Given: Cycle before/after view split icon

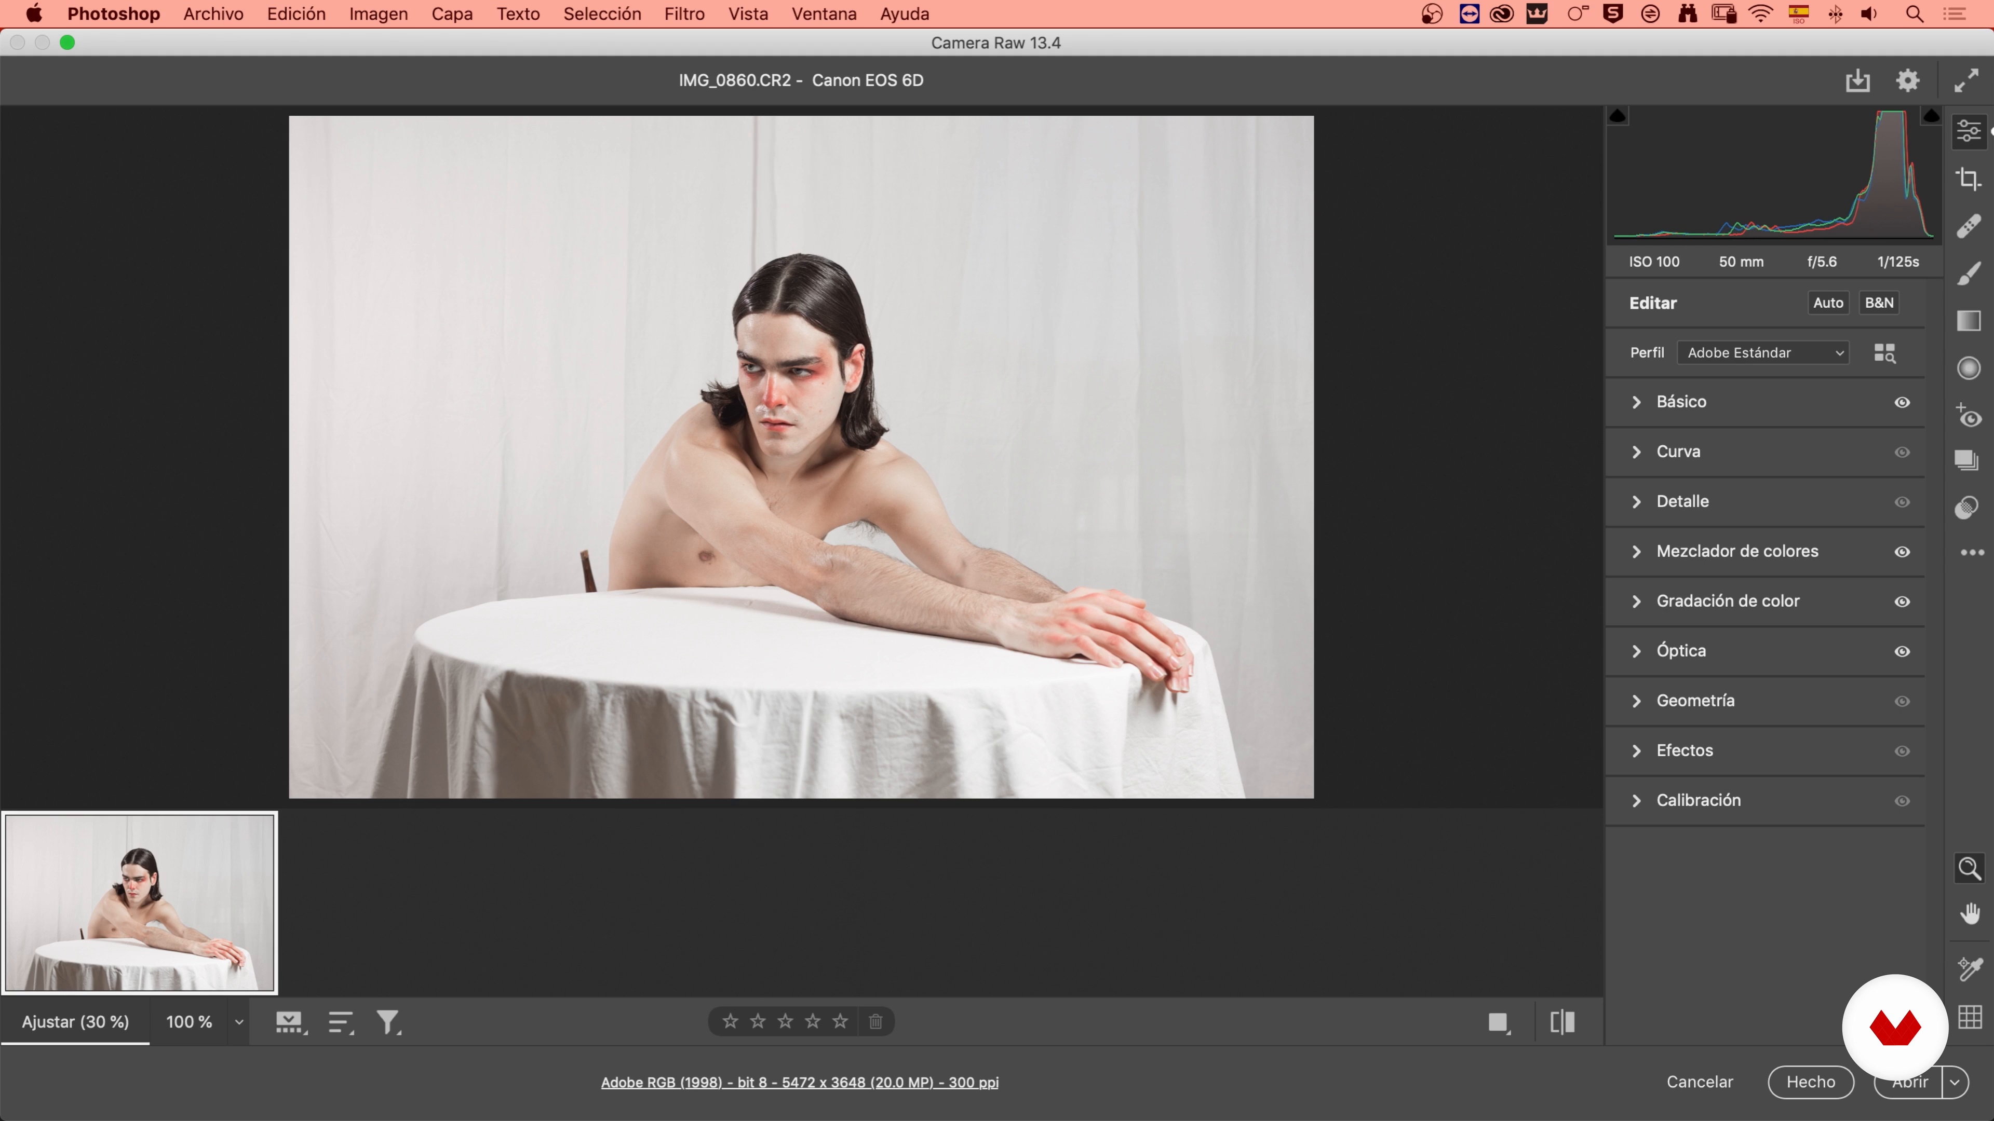Looking at the screenshot, I should [1562, 1023].
